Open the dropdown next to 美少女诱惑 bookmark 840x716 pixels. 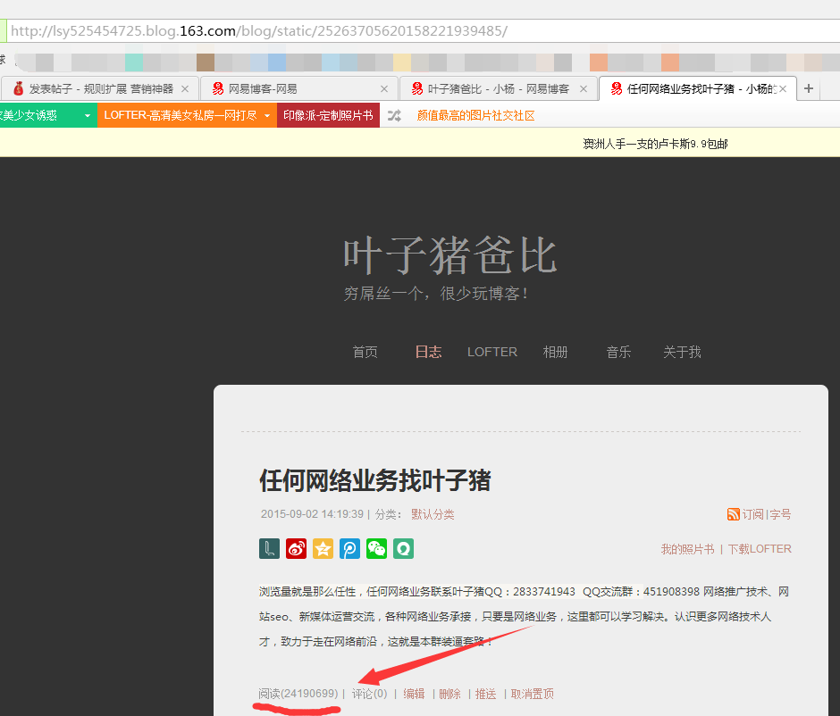87,115
